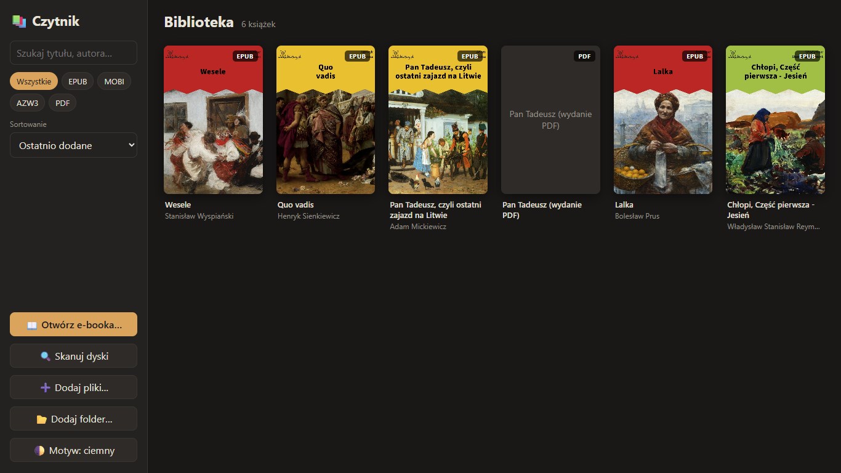
Task: Click the EPUB badge on Chłopi cover
Action: (x=807, y=56)
